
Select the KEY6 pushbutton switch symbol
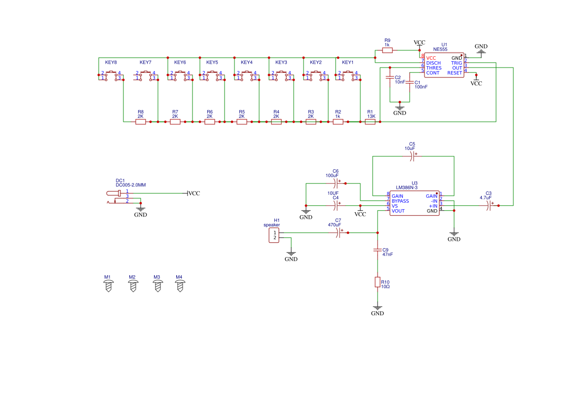click(x=180, y=76)
